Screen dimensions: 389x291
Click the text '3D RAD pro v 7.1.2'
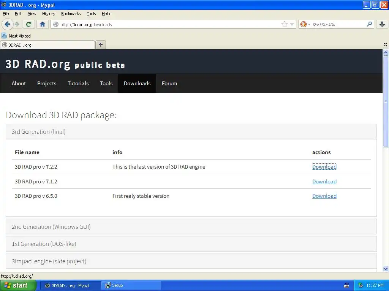[36, 181]
